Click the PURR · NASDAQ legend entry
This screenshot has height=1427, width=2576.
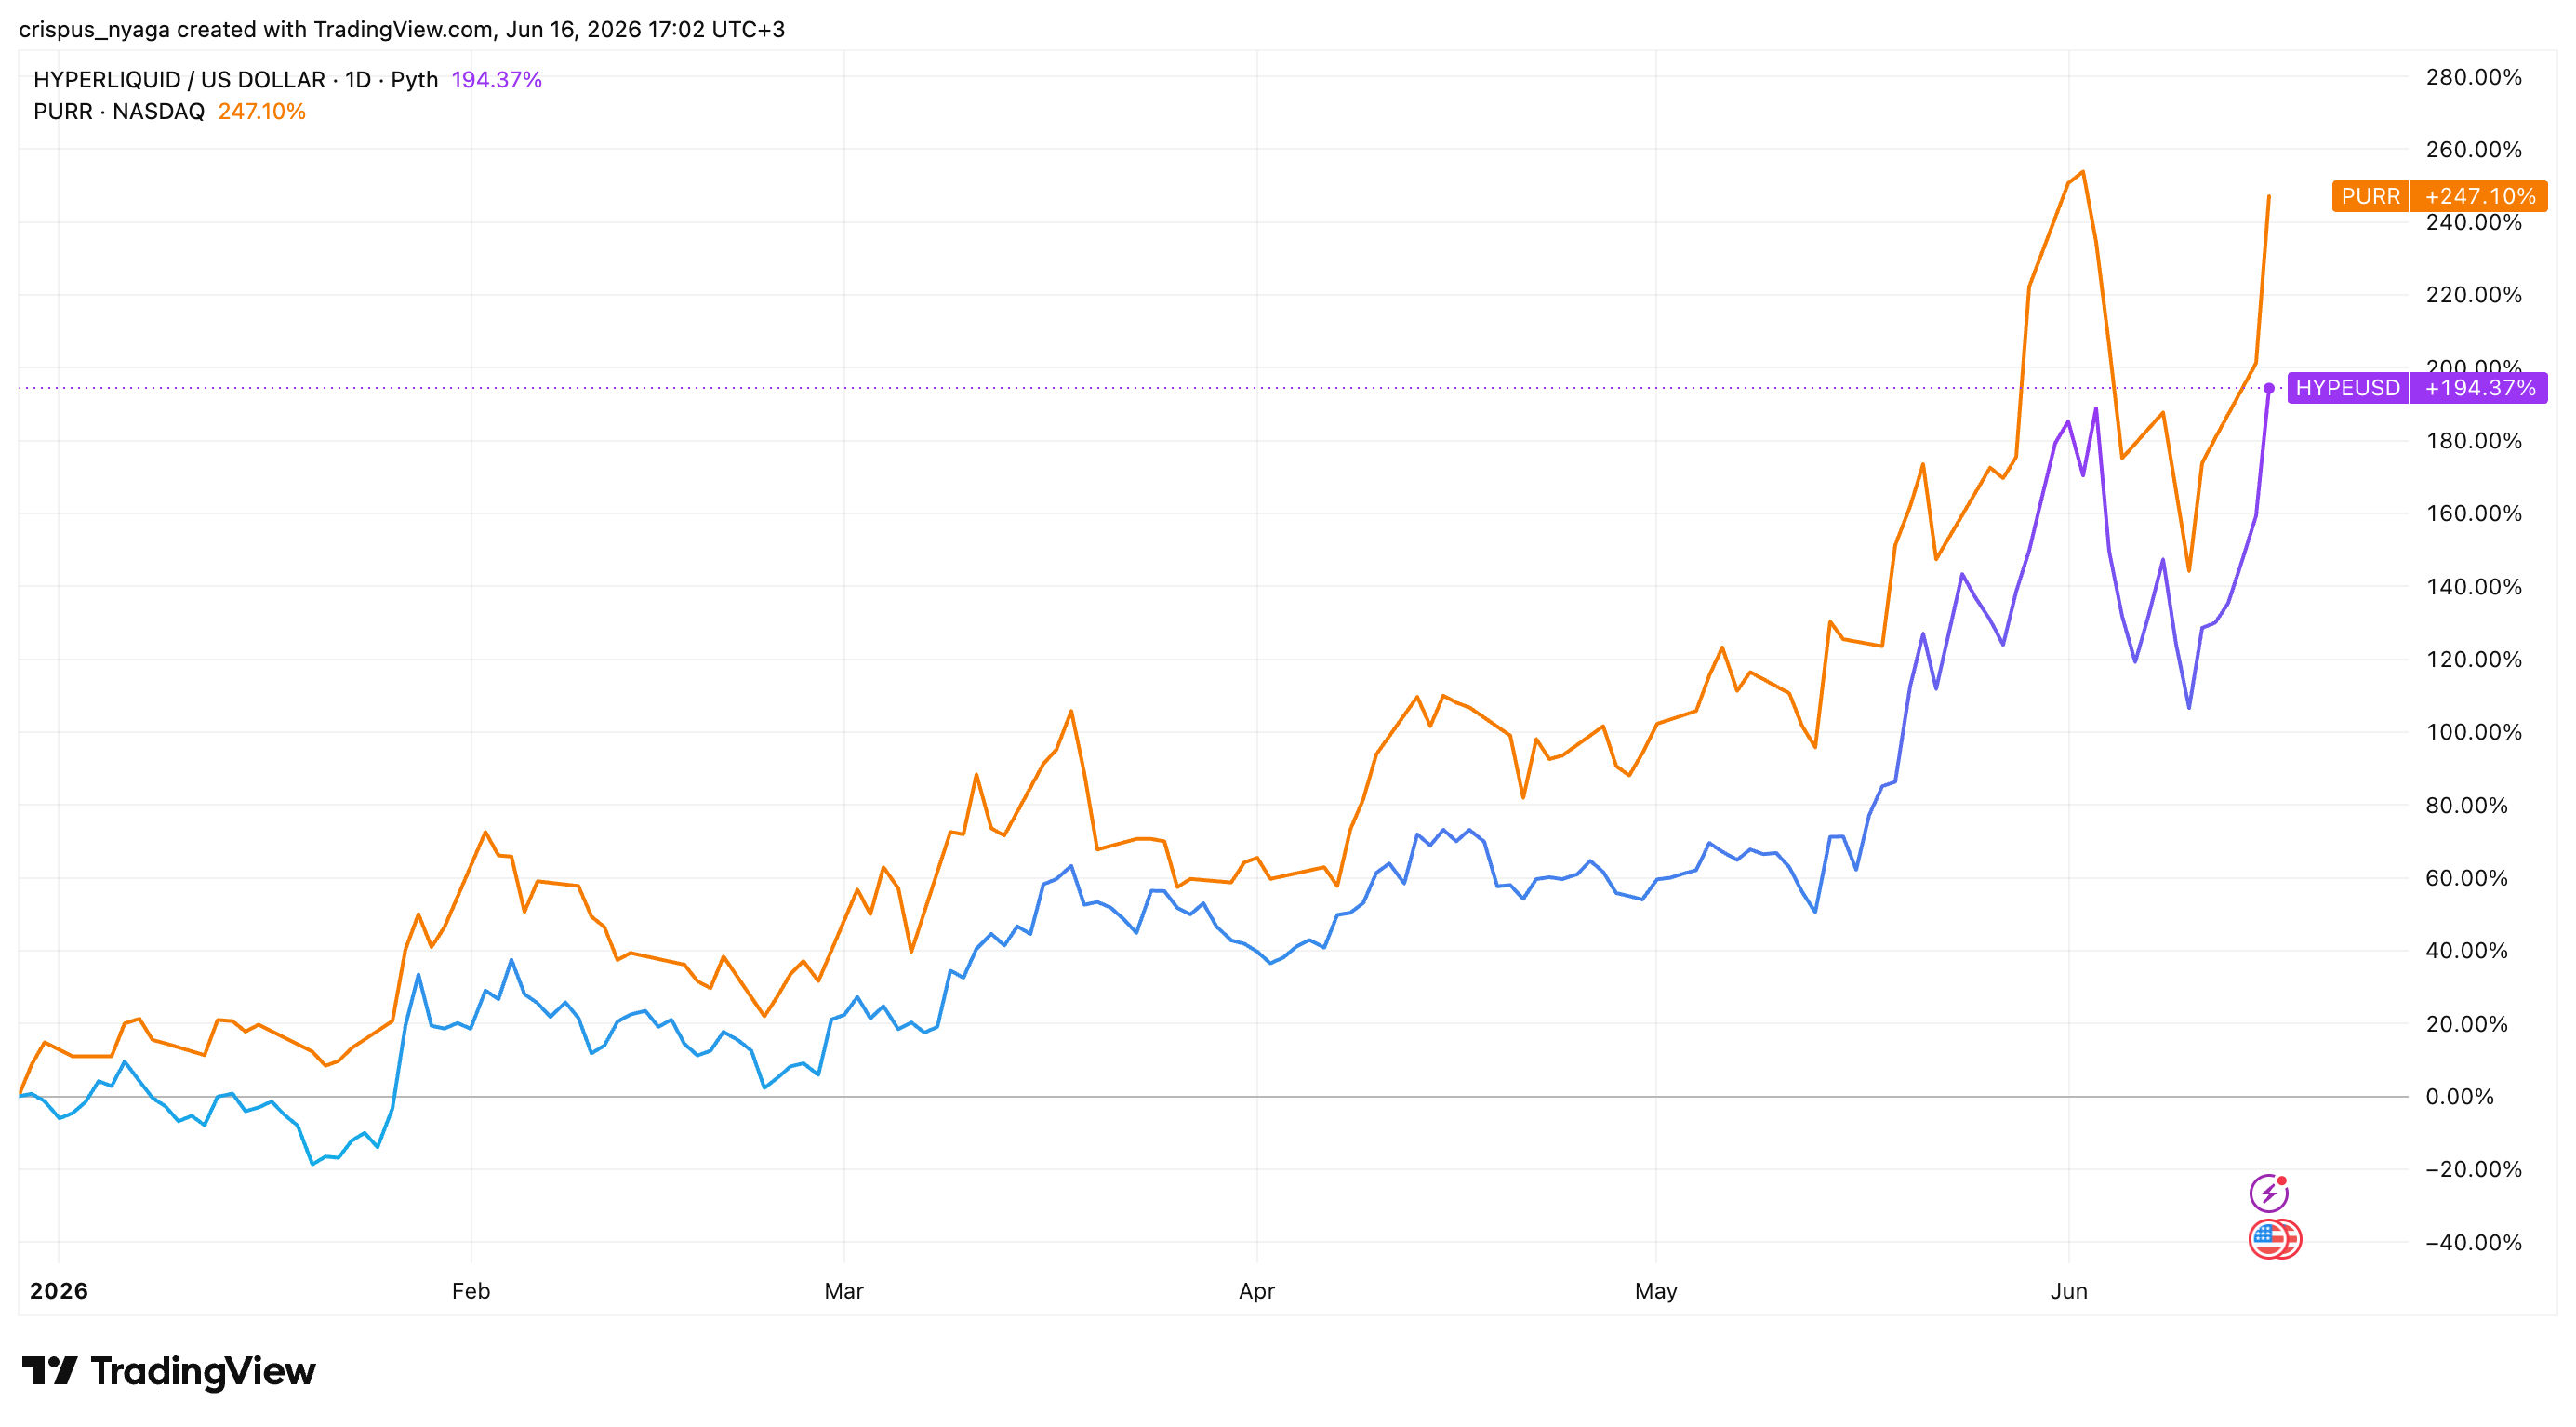click(x=118, y=111)
